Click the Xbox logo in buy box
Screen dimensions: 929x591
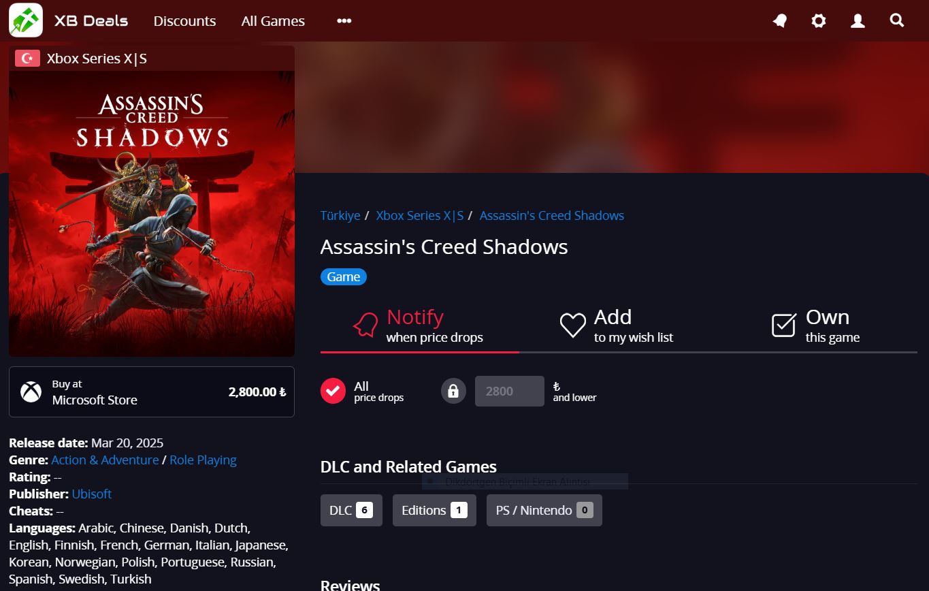click(x=31, y=392)
